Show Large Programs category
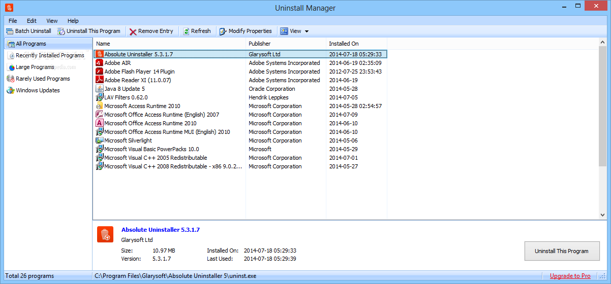The width and height of the screenshot is (611, 284). coord(35,67)
